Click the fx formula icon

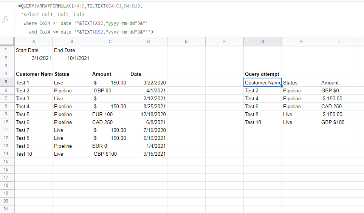point(6,19)
